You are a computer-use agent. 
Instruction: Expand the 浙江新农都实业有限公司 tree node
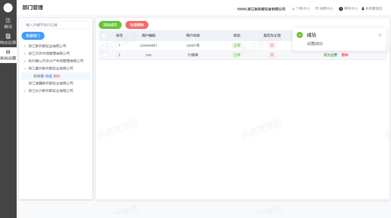point(25,46)
